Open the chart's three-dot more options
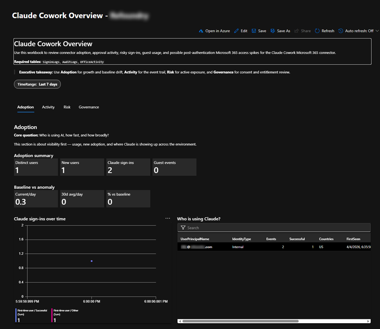 pos(168,219)
